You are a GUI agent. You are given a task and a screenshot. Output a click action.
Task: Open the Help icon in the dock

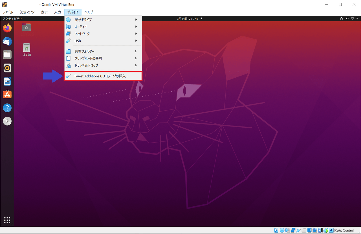pos(7,108)
